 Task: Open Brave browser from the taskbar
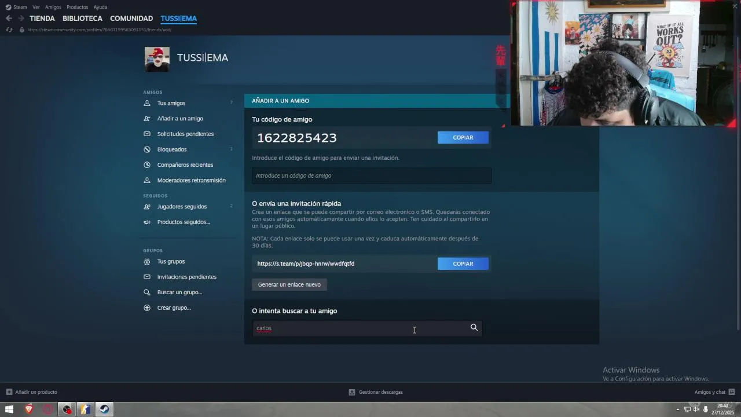coord(29,409)
